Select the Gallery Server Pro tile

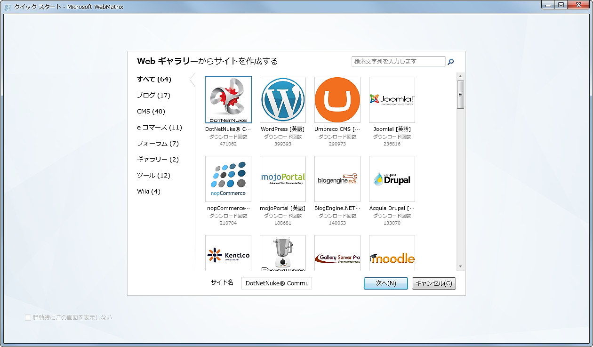[337, 252]
